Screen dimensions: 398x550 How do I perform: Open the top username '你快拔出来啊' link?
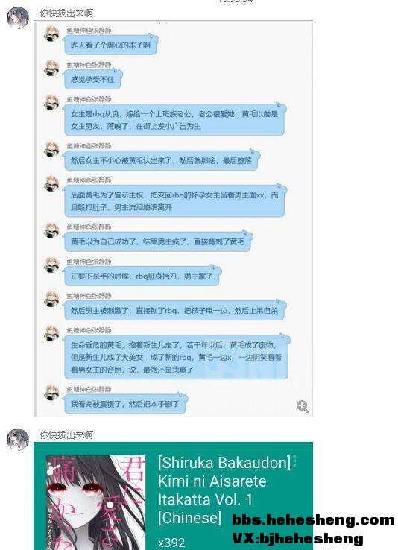[66, 13]
